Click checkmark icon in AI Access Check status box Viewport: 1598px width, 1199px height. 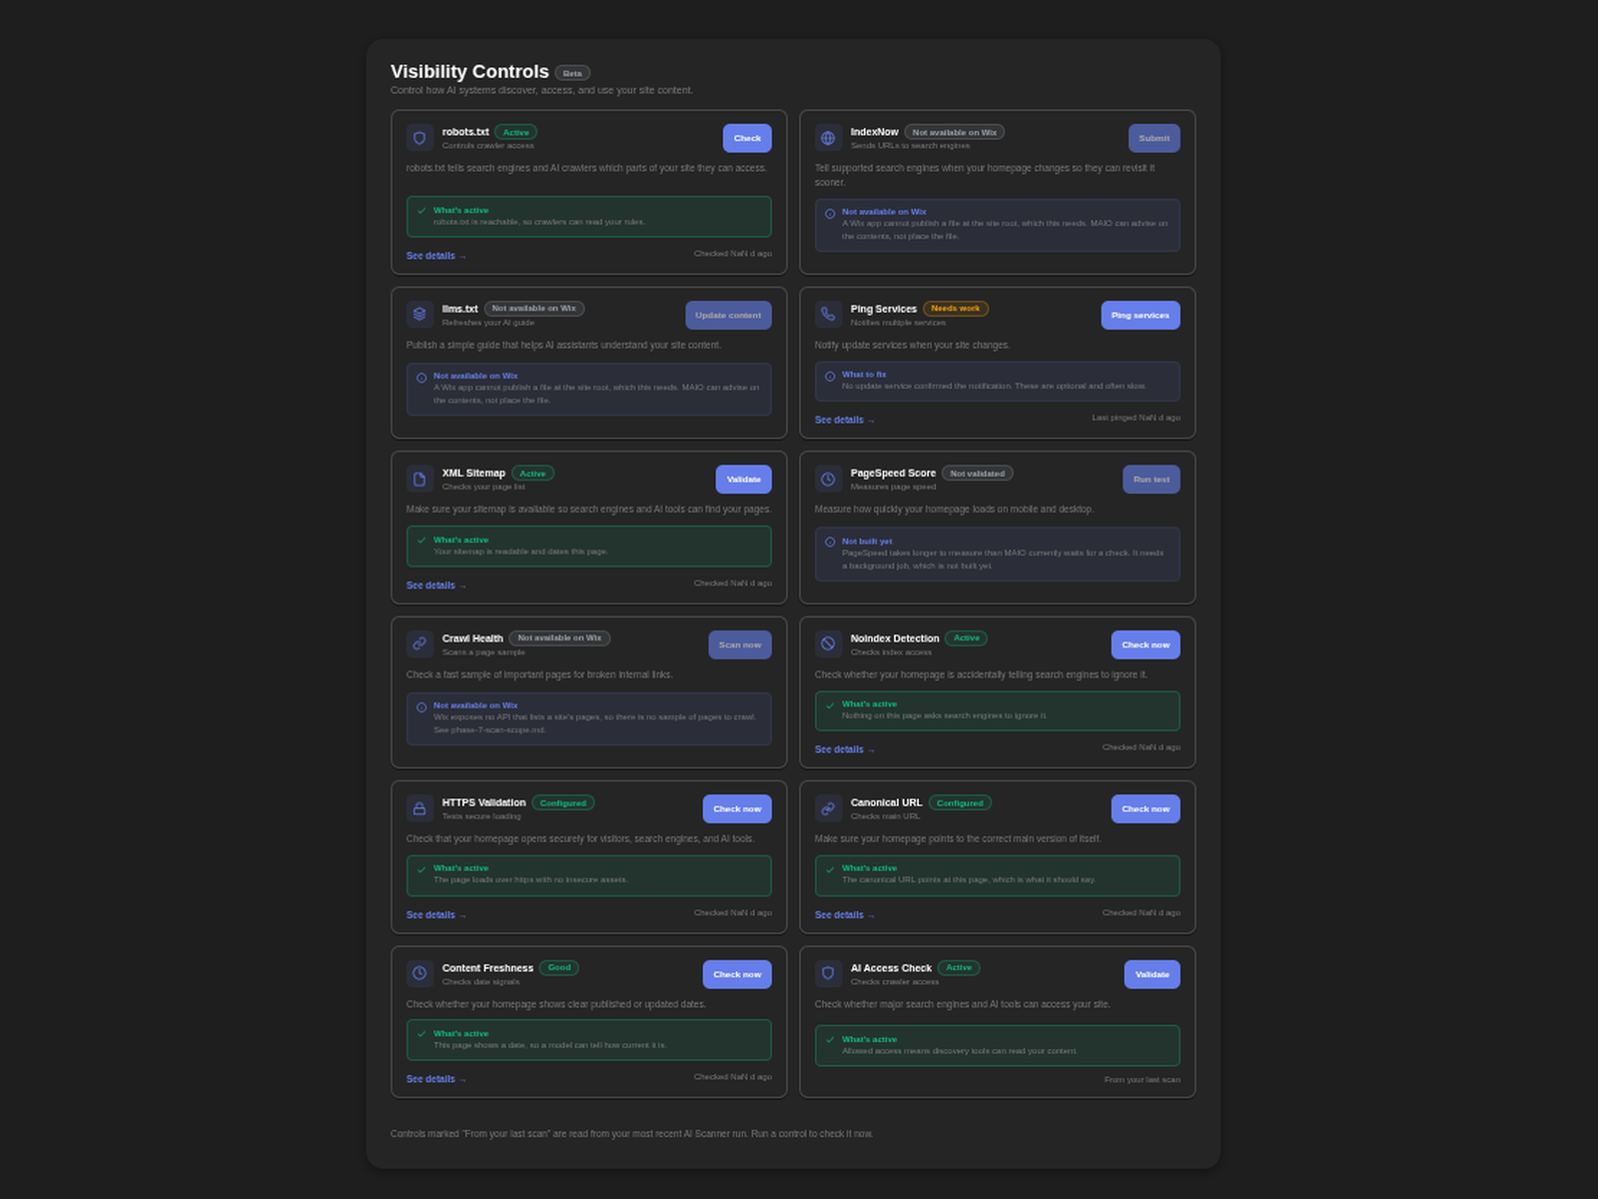pyautogui.click(x=830, y=1040)
